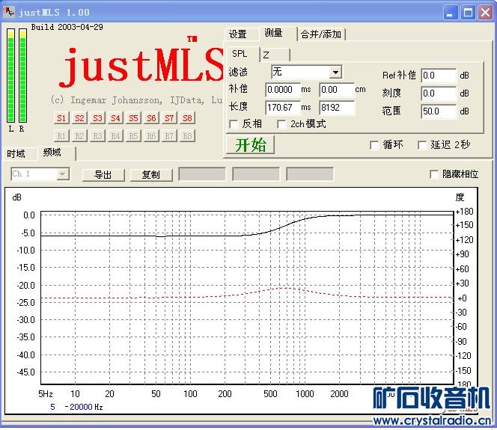Viewport: 497px width, 430px height.
Task: Click the Ref 补偿 dB field
Action: click(x=439, y=76)
